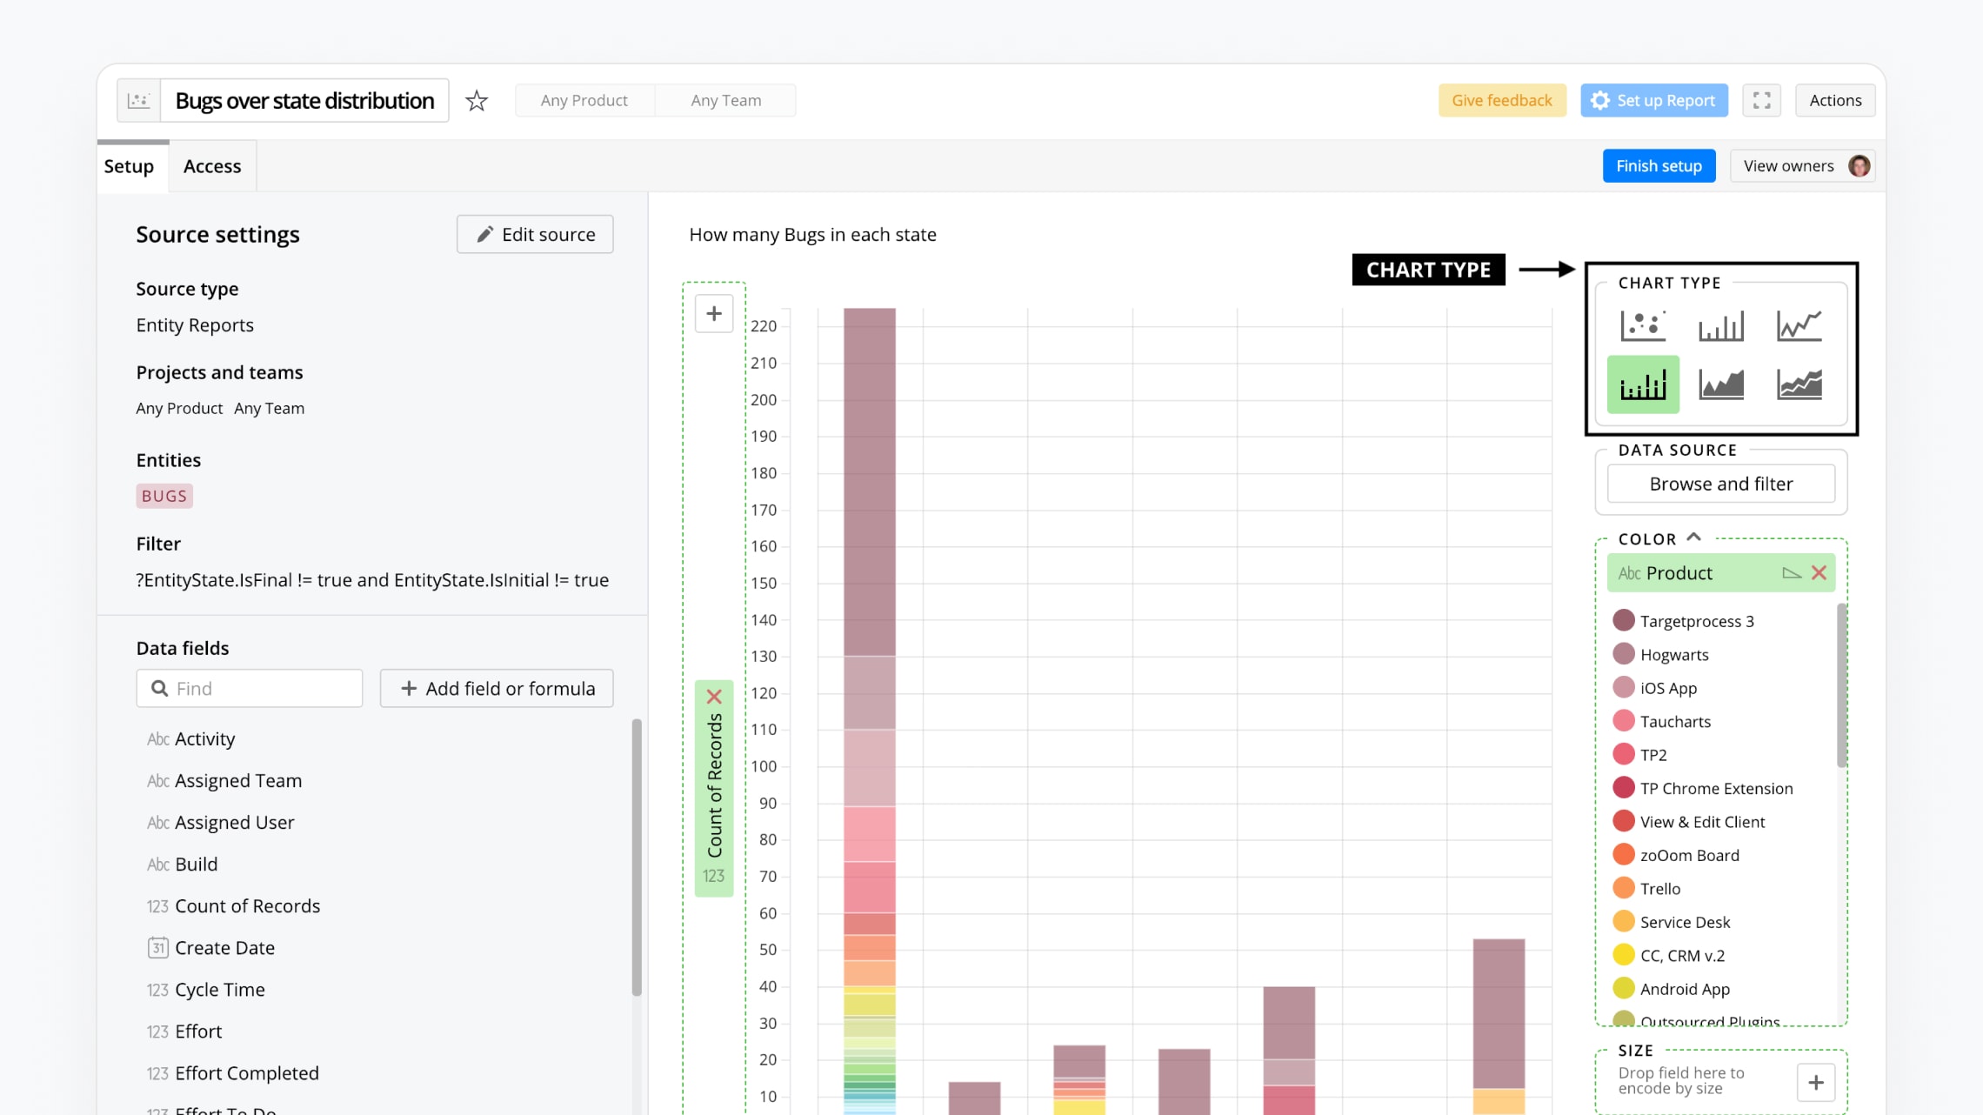Image resolution: width=1983 pixels, height=1115 pixels.
Task: Click the magnifier icon in Find box
Action: (159, 688)
